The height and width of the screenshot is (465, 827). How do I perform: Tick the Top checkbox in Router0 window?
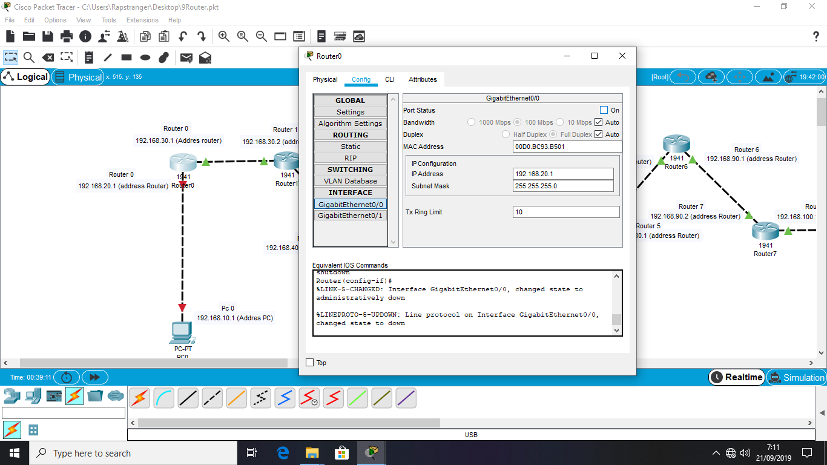click(x=310, y=363)
